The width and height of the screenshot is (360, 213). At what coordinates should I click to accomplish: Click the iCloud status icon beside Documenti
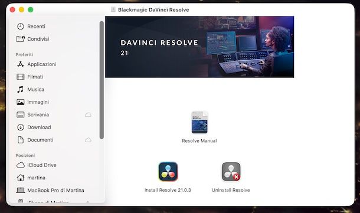click(88, 140)
